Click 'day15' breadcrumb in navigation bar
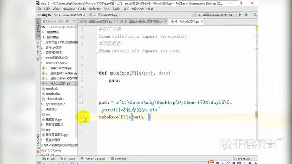Viewport: 292px width, 164px height. (44, 15)
